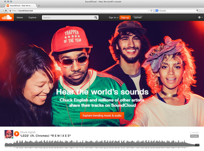This screenshot has height=151, width=204.
Task: Go back with browser back arrow
Action: tap(6, 10)
